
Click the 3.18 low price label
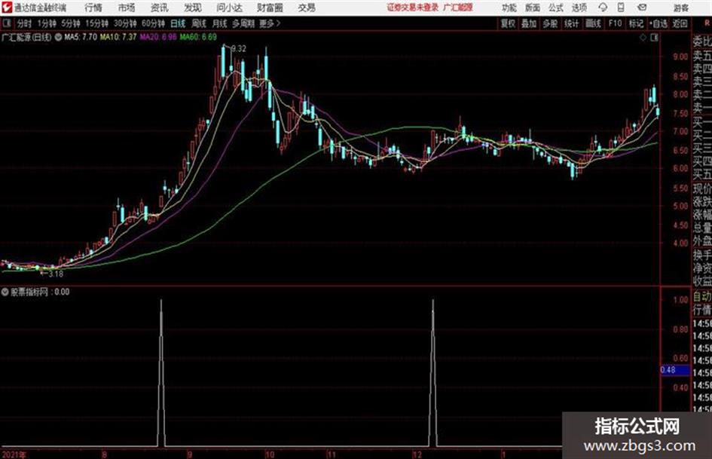click(x=56, y=274)
